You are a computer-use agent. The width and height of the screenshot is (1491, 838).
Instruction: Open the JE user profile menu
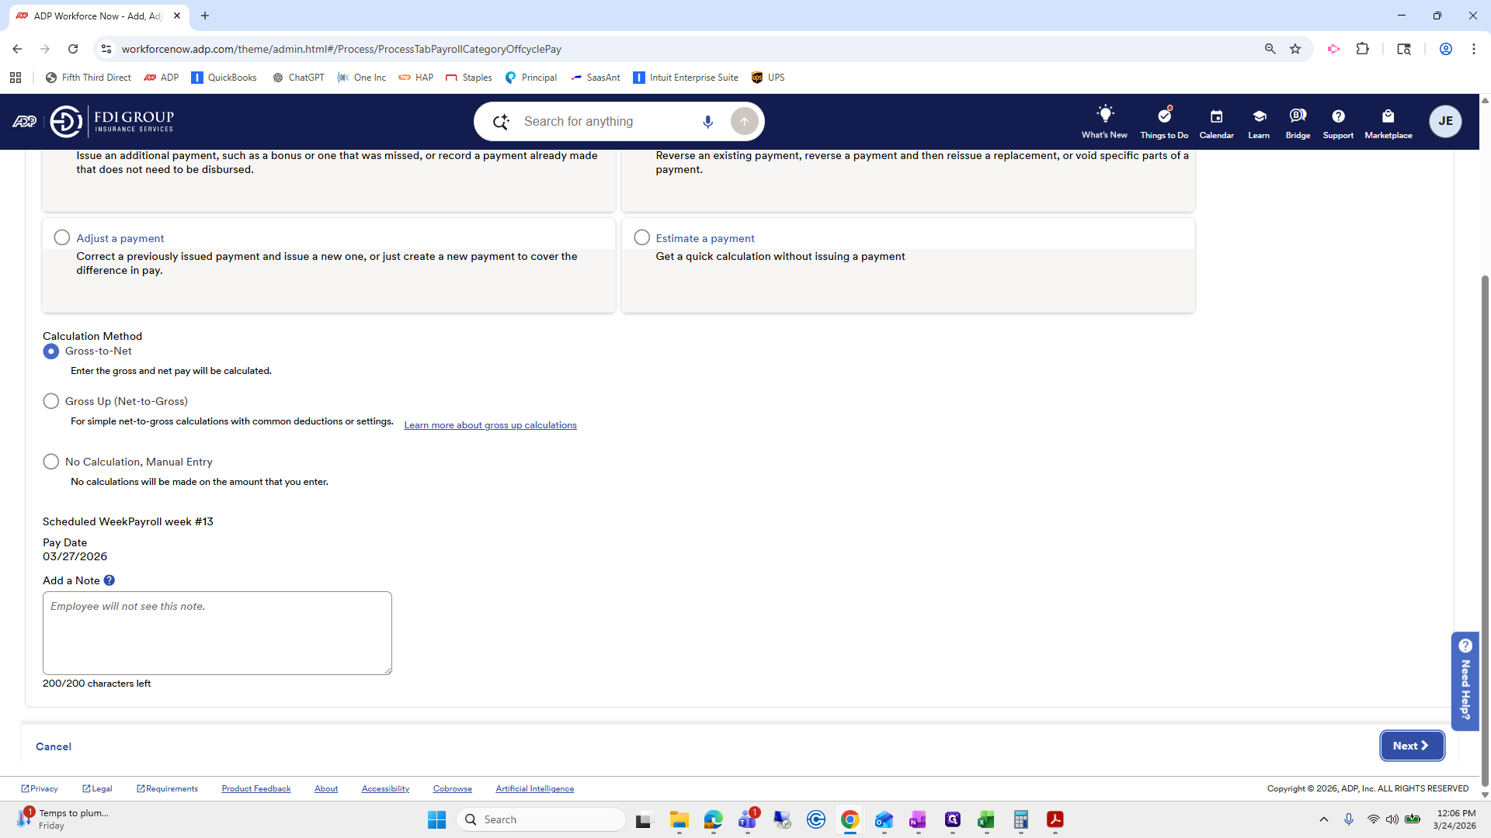pyautogui.click(x=1444, y=121)
